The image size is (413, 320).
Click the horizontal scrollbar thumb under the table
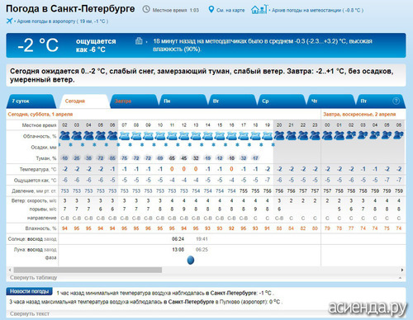pyautogui.click(x=88, y=270)
